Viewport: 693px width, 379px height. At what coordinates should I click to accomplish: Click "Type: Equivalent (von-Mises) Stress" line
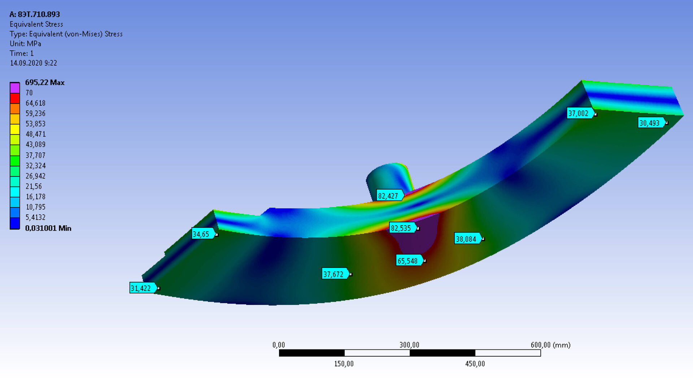[x=66, y=34]
